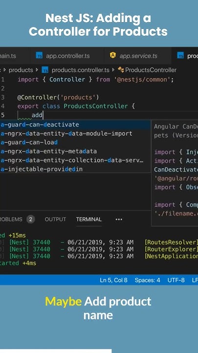Switch to the Terminal panel tab
This screenshot has width=198, height=353.
pos(88,219)
